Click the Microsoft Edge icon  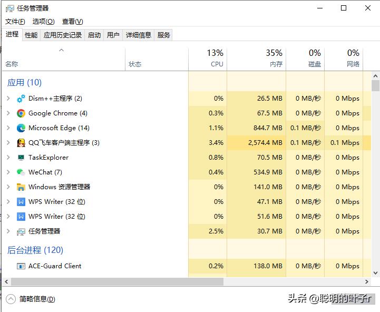(21, 128)
